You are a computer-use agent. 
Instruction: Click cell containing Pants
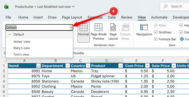[107, 86]
